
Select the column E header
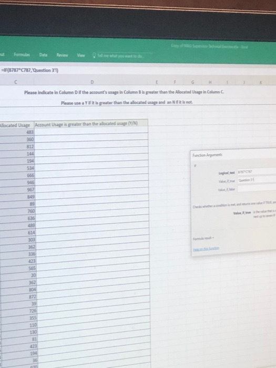coord(157,82)
